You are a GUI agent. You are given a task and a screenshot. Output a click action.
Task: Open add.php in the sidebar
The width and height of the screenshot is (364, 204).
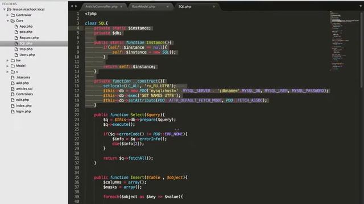(x=22, y=83)
